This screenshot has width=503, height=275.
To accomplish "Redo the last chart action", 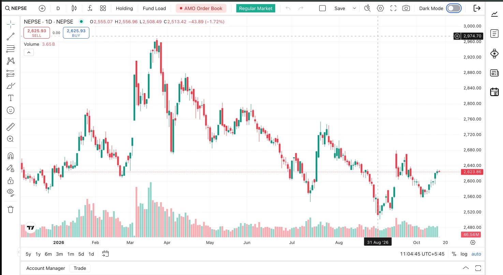I will point(301,8).
